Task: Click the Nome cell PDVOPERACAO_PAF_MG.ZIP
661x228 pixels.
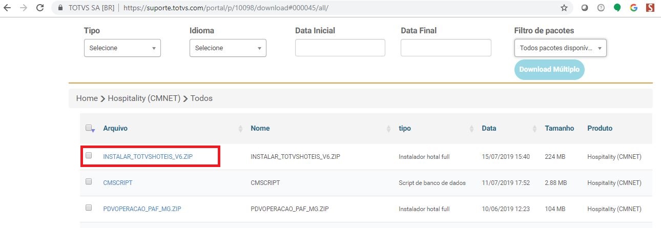Action: click(x=290, y=209)
